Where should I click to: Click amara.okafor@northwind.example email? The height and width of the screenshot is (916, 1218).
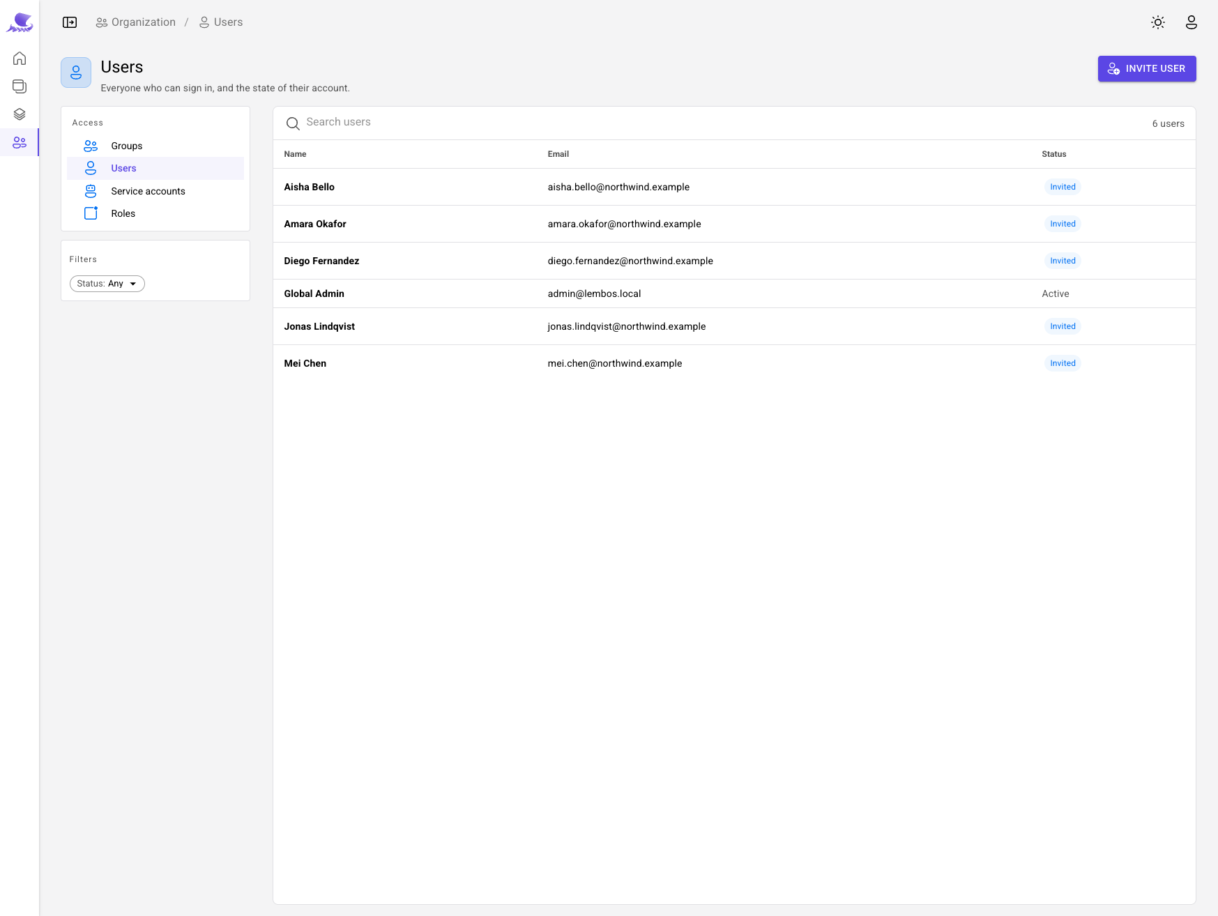(x=624, y=224)
